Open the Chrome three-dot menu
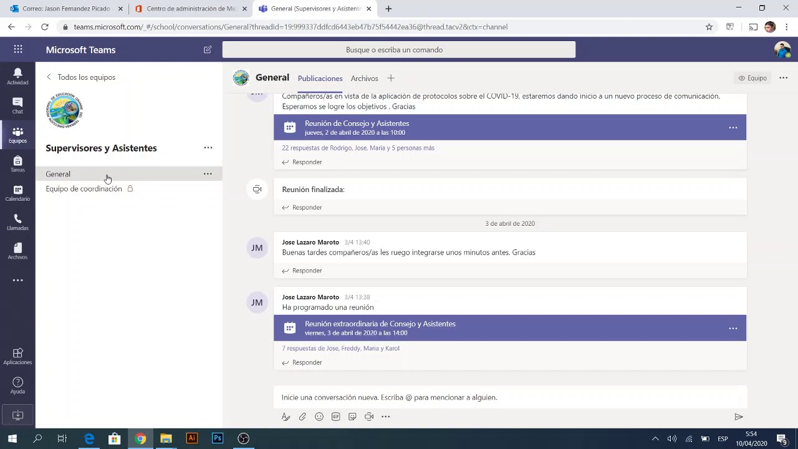This screenshot has width=798, height=449. click(x=787, y=27)
